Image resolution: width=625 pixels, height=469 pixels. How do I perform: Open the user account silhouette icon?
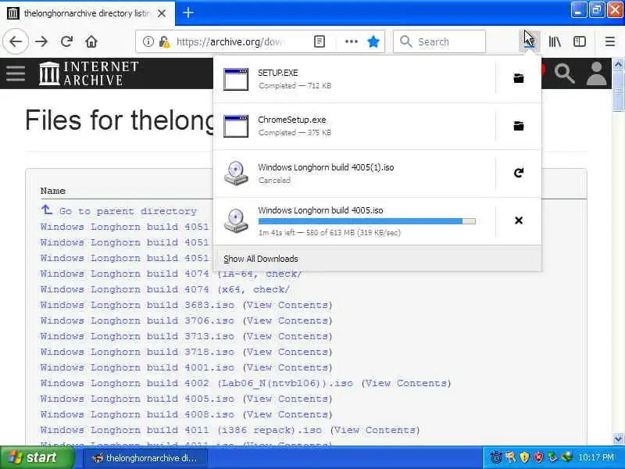[596, 73]
